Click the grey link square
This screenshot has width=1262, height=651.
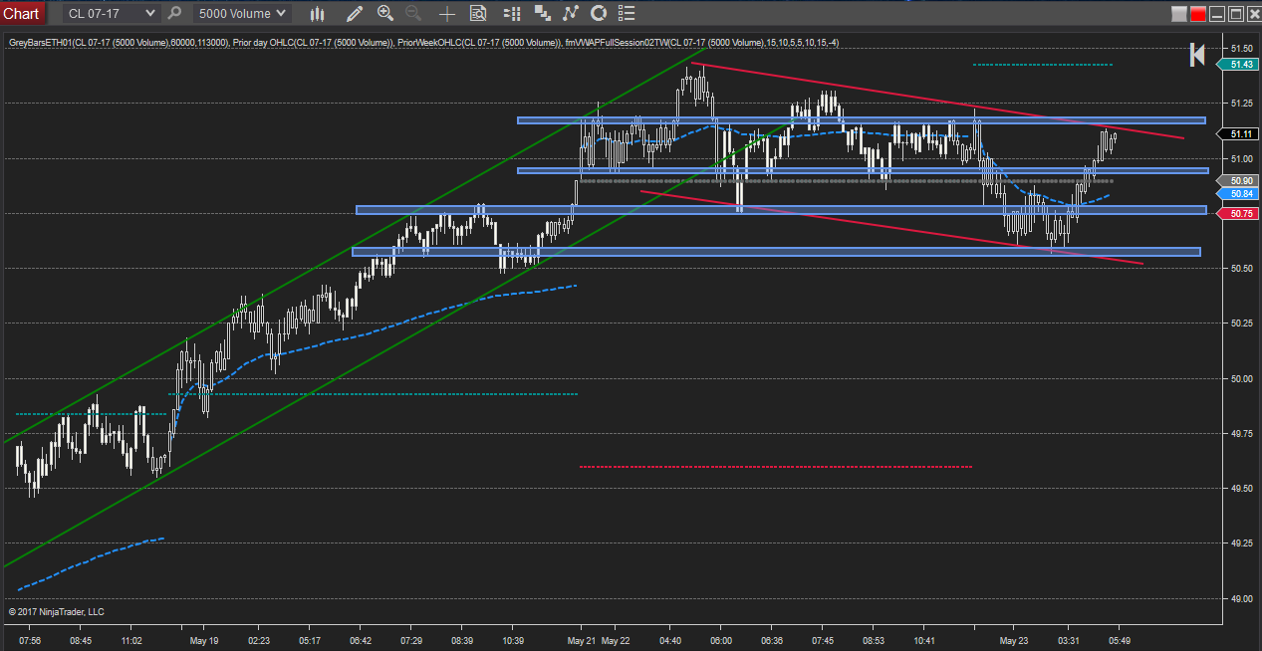point(1179,14)
